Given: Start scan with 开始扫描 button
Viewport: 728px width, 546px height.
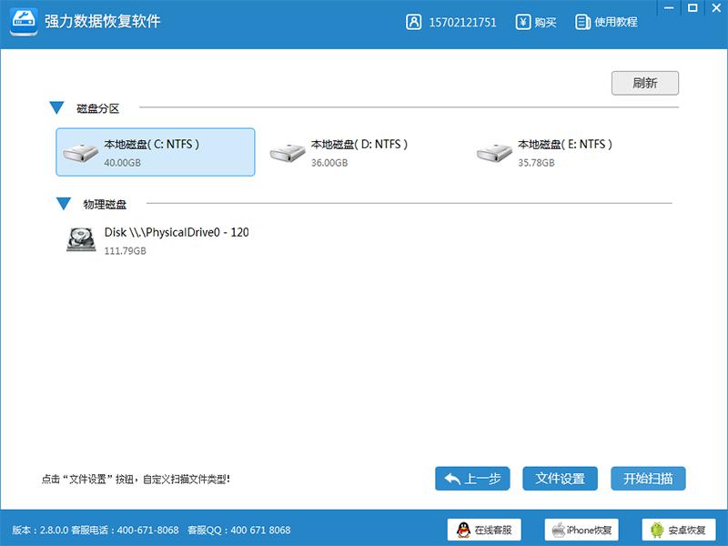Looking at the screenshot, I should click(648, 479).
